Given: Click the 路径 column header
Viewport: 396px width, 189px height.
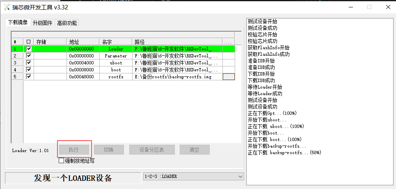Looking at the screenshot, I should 177,42.
